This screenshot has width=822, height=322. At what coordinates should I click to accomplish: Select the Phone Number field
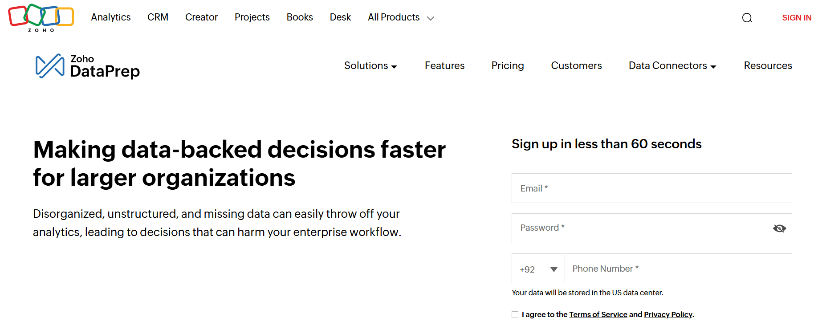(678, 269)
